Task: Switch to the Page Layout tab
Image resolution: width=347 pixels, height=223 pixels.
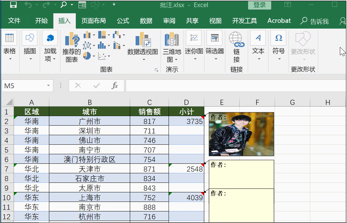Action: coord(93,21)
